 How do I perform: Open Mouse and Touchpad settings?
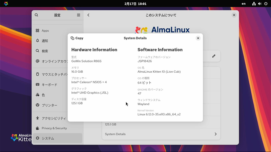point(51,74)
